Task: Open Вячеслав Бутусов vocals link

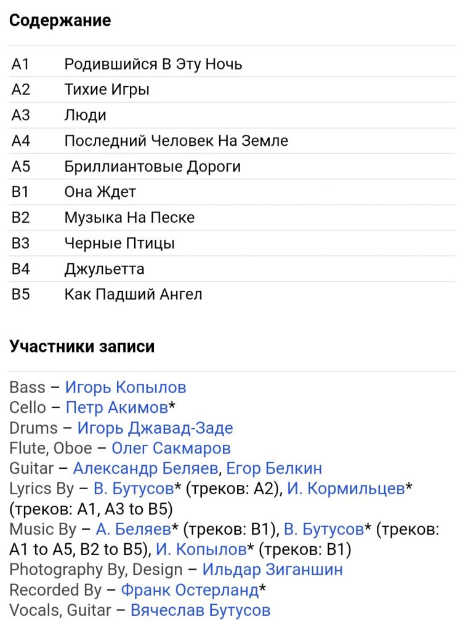Action: click(x=201, y=611)
